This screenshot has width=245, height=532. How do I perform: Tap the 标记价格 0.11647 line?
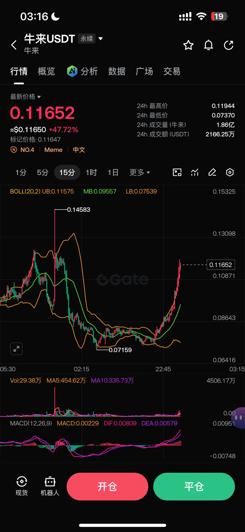coord(36,140)
